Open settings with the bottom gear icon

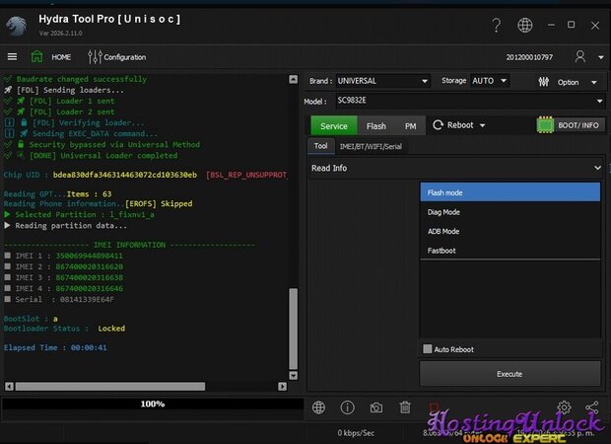pos(564,407)
